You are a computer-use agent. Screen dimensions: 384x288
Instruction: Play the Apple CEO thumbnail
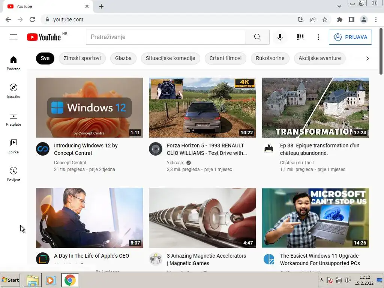tap(89, 218)
